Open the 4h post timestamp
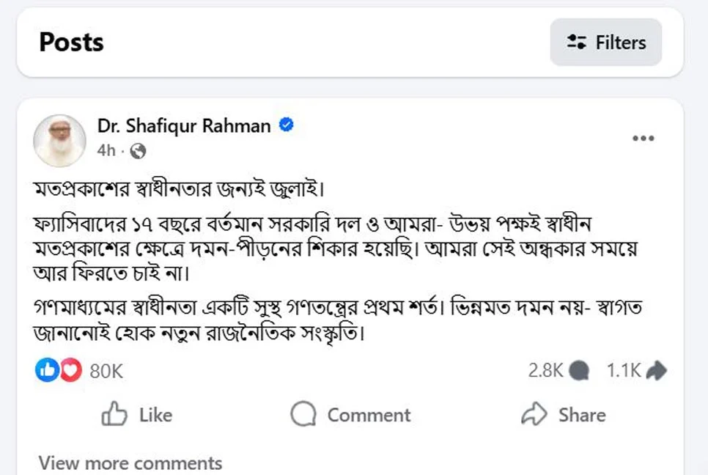 pyautogui.click(x=106, y=151)
